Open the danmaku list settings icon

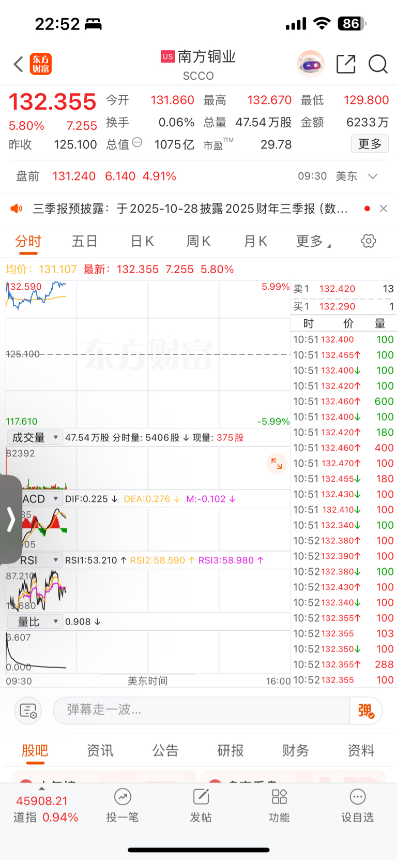click(28, 710)
